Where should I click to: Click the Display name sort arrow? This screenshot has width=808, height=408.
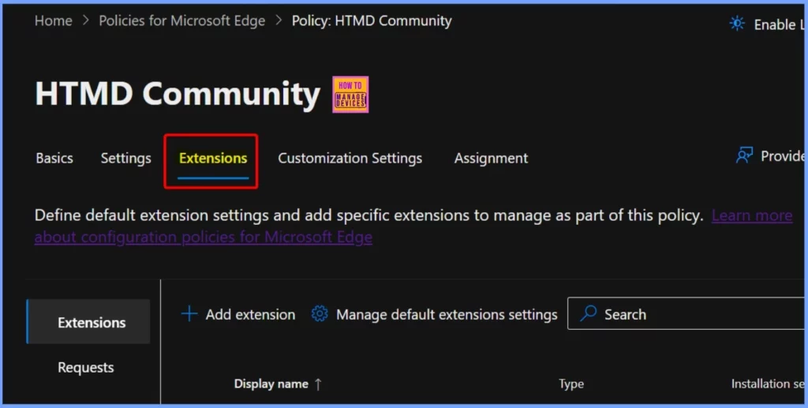pyautogui.click(x=318, y=384)
